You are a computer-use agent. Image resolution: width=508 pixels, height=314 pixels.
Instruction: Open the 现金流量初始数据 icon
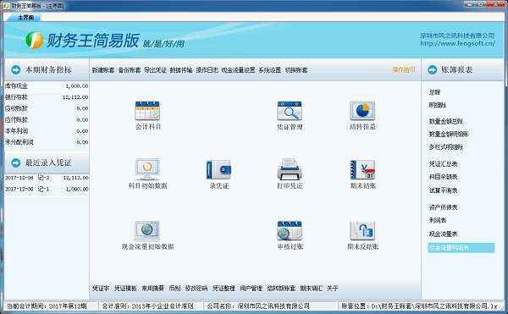[147, 230]
